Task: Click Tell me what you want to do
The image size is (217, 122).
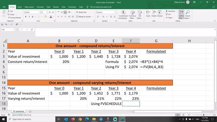Action: (x=101, y=7)
